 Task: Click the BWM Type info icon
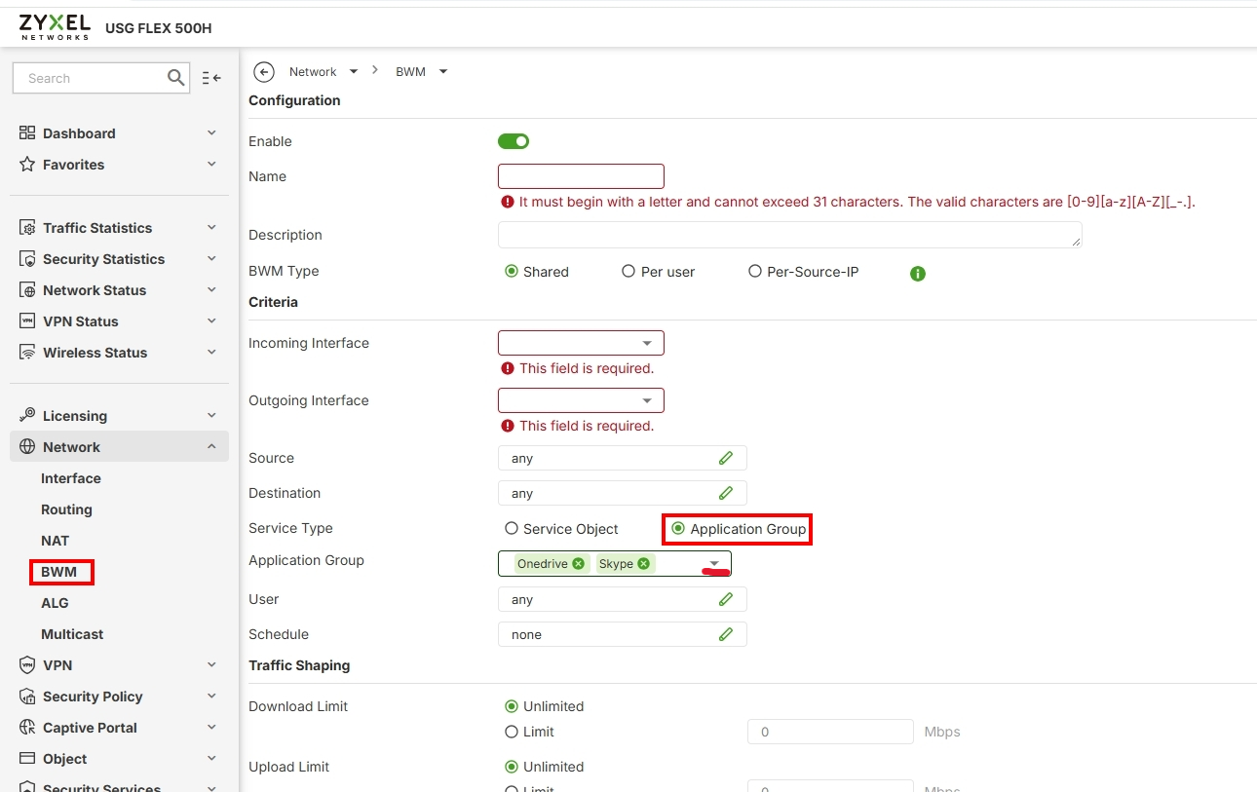[x=917, y=274]
